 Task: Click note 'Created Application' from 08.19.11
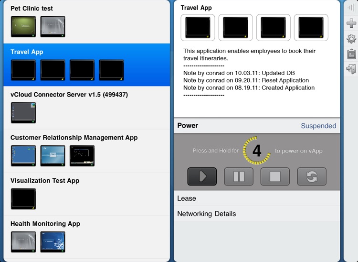click(249, 87)
